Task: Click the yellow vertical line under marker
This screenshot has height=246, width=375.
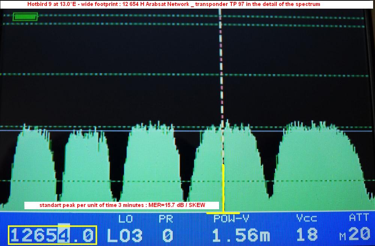Action: point(223,187)
